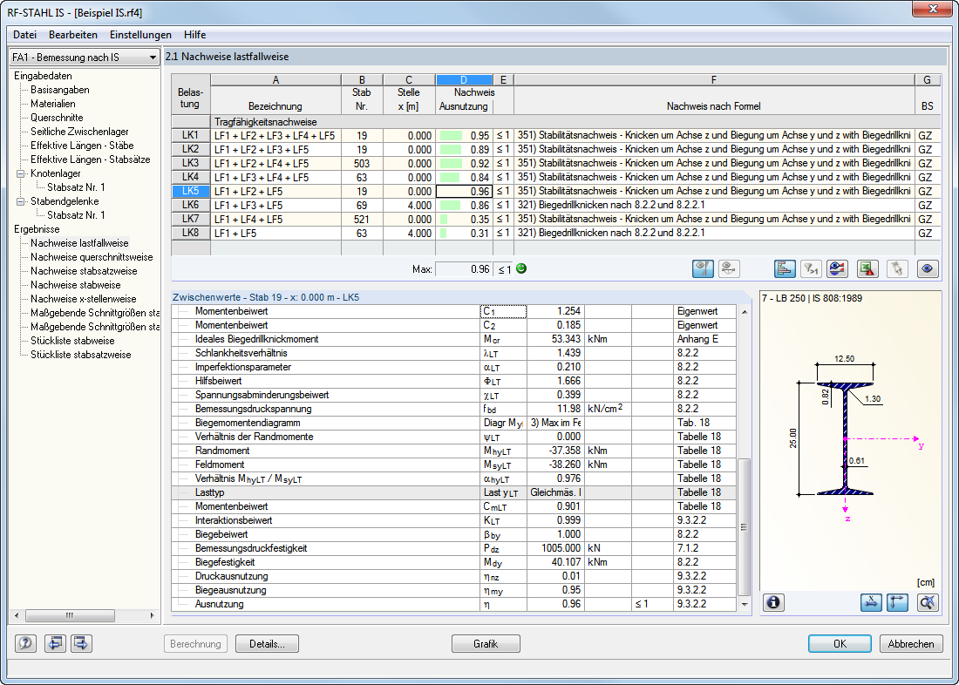Click the details panel scroll-down arrow
This screenshot has height=685, width=959.
click(745, 604)
